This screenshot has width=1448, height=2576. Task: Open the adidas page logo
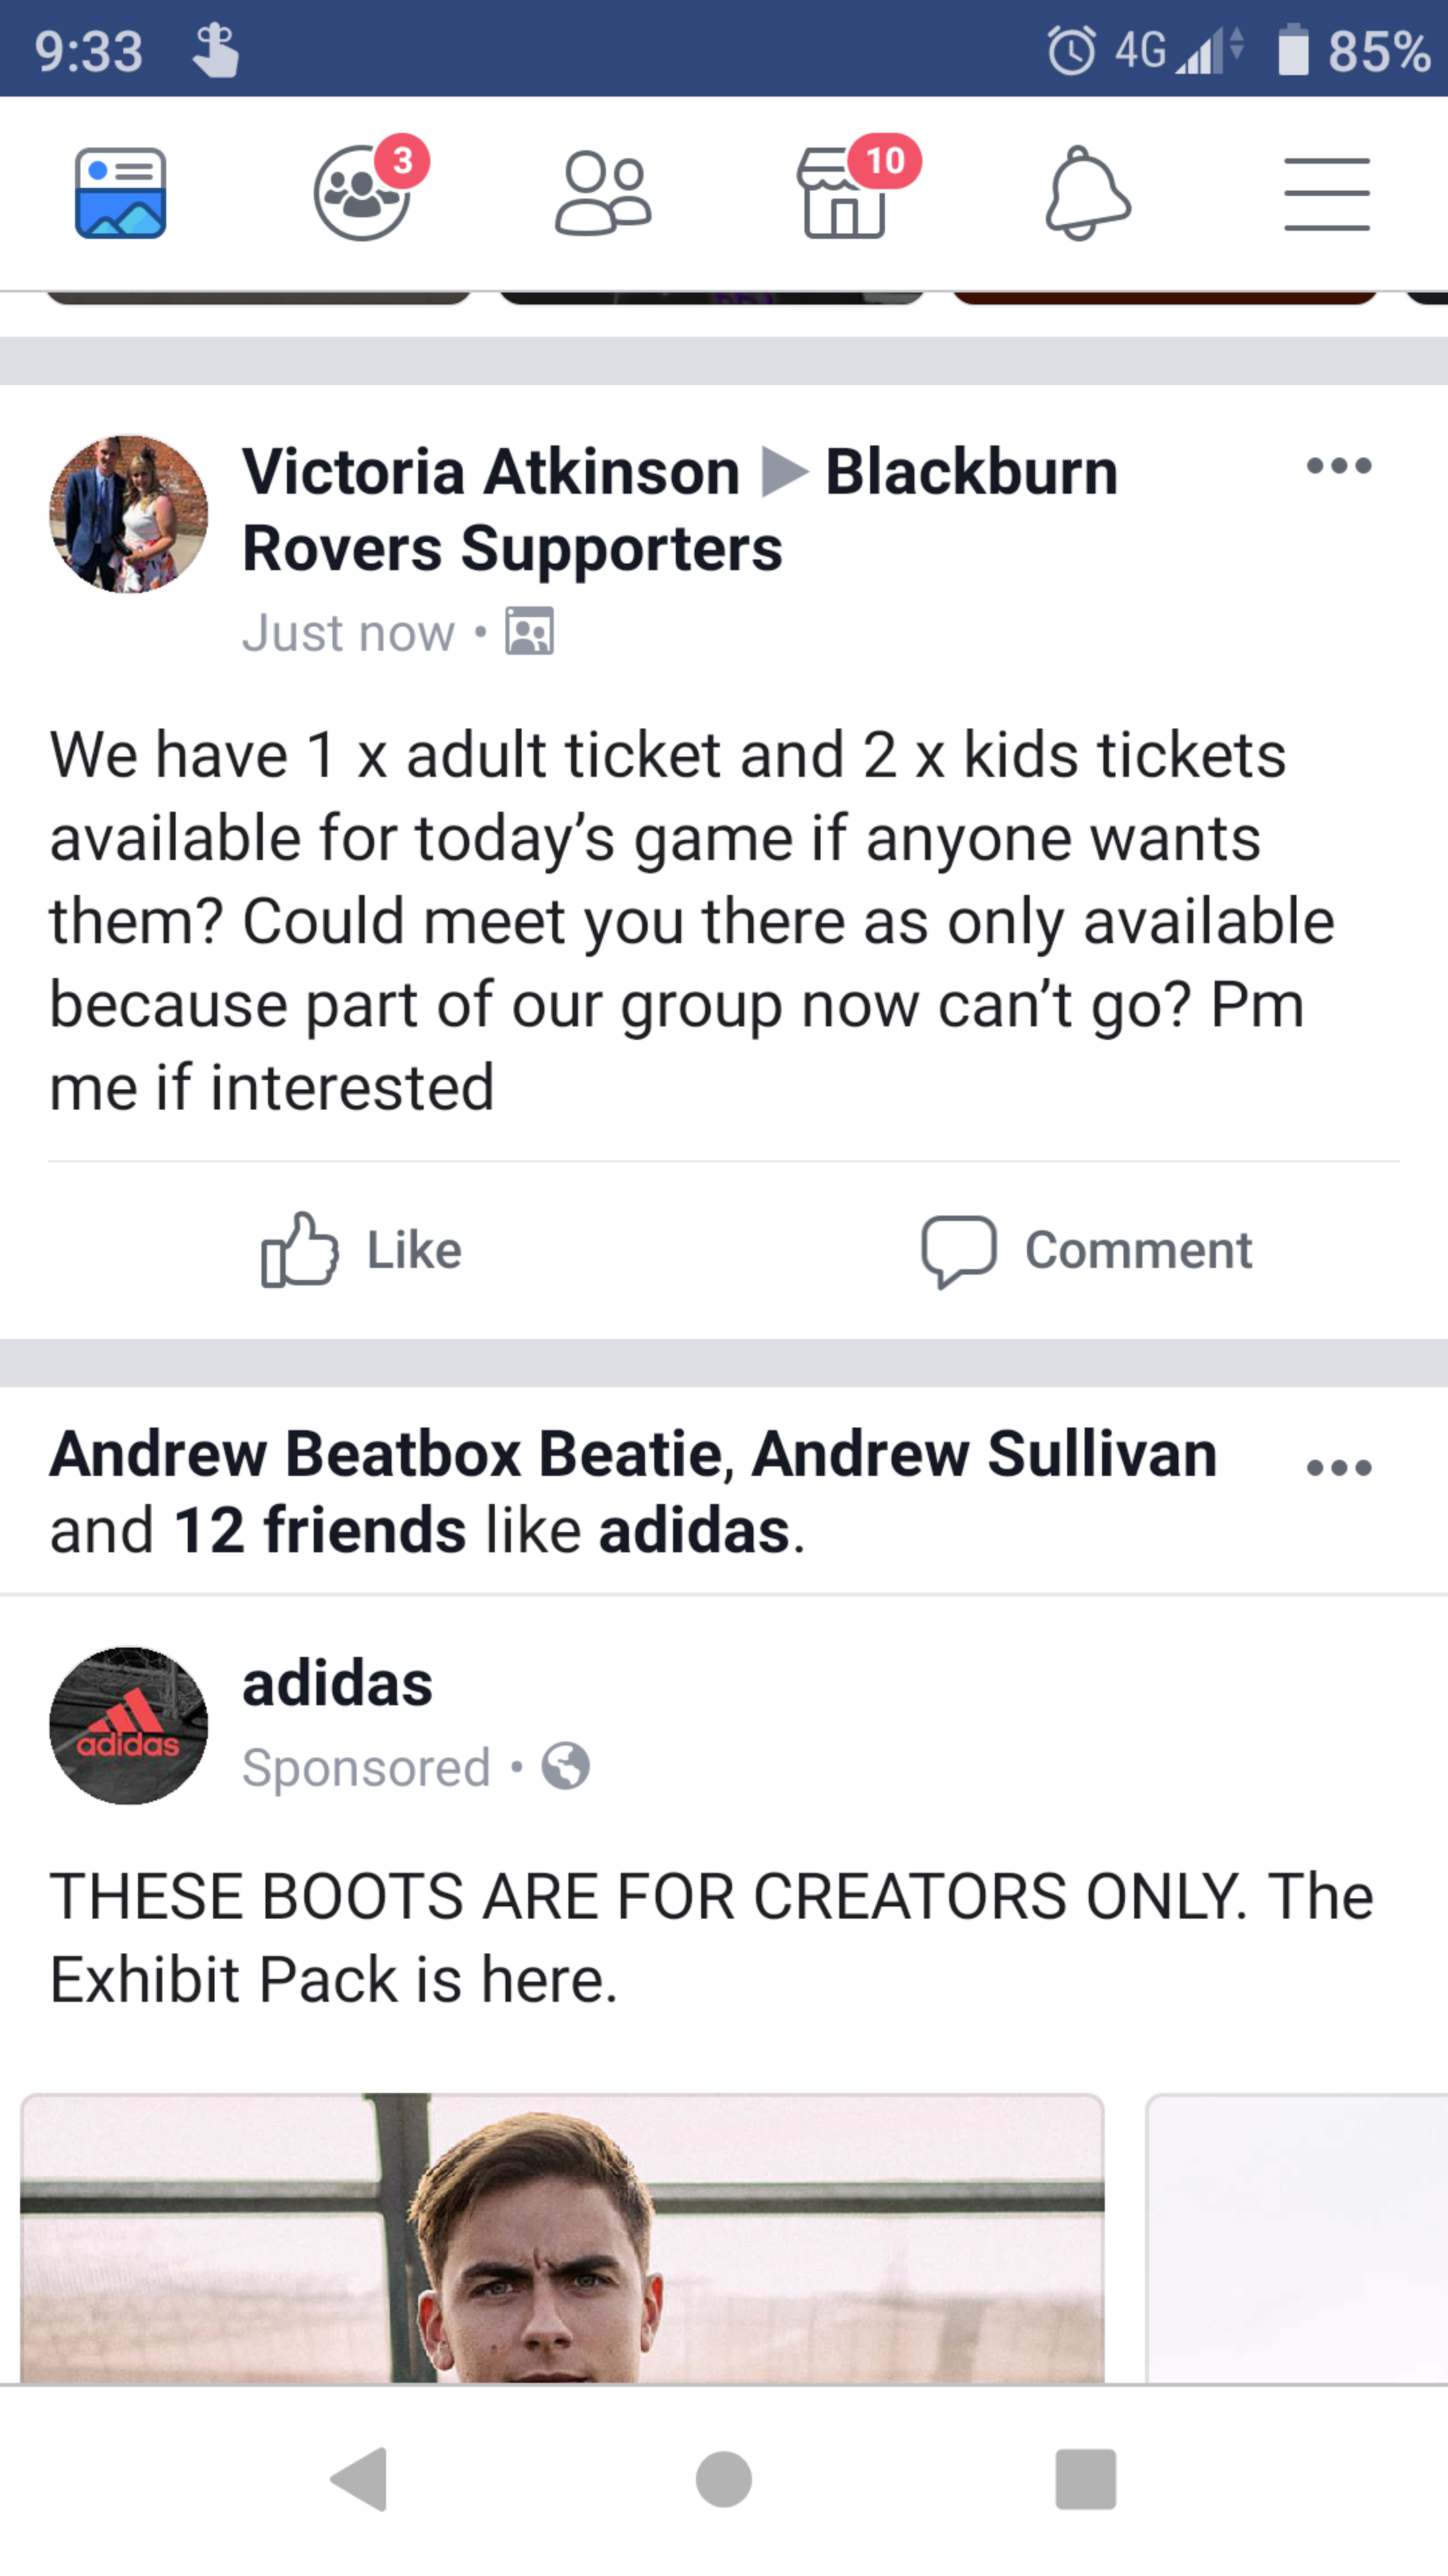click(129, 1726)
